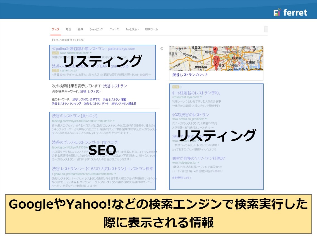The height and width of the screenshot is (237, 317).
Task: Open 《一休》渋谷のレストラン予約 ad
Action: [x=196, y=93]
